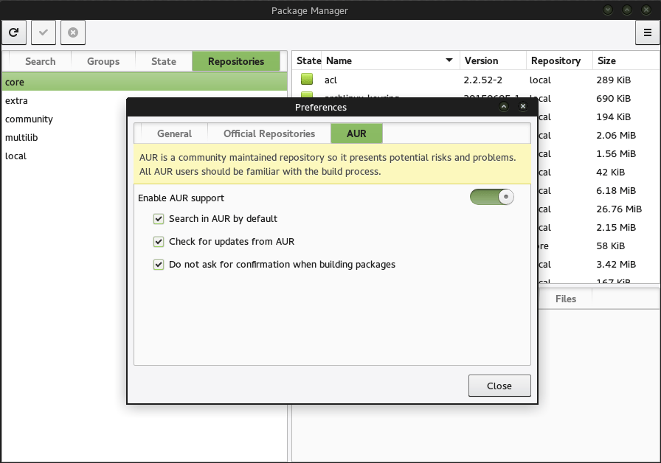Switch to the General preferences tab
661x463 pixels.
click(175, 133)
